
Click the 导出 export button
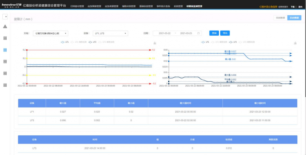click(x=225, y=33)
